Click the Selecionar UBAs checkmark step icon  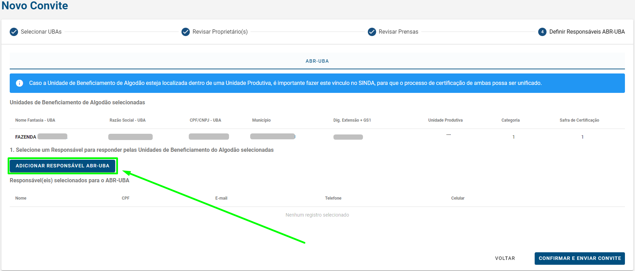pyautogui.click(x=14, y=32)
